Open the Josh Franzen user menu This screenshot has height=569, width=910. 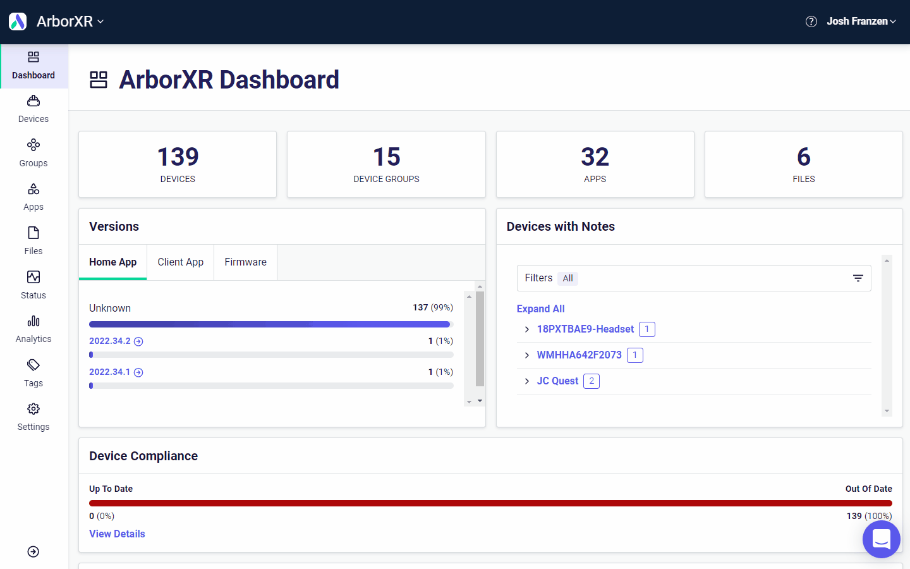[x=861, y=21]
